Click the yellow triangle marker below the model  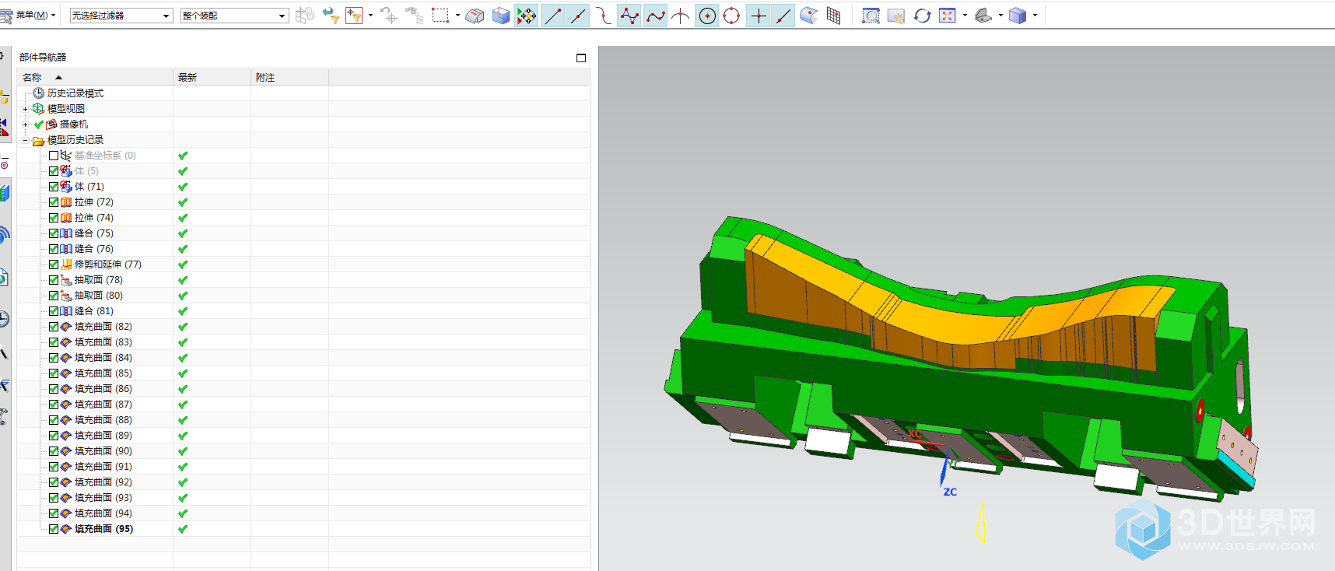[982, 523]
